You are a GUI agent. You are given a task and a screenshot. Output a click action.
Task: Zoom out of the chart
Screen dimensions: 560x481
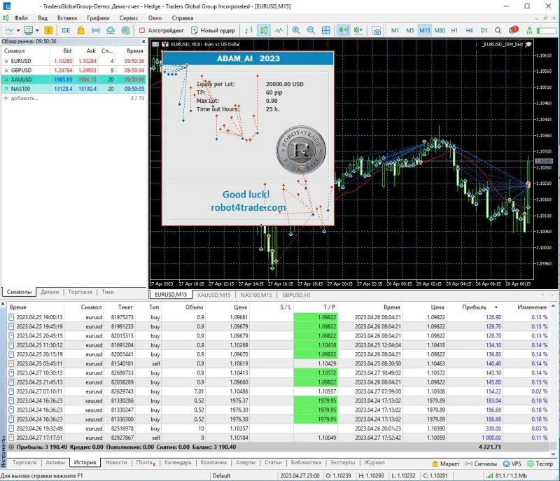coord(311,30)
